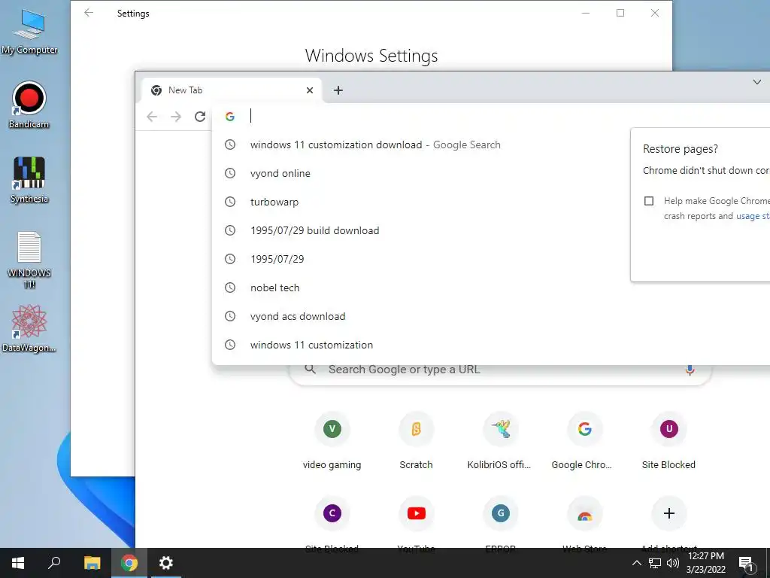
Task: Pick suggestion windows 11 customization download
Action: 491,144
